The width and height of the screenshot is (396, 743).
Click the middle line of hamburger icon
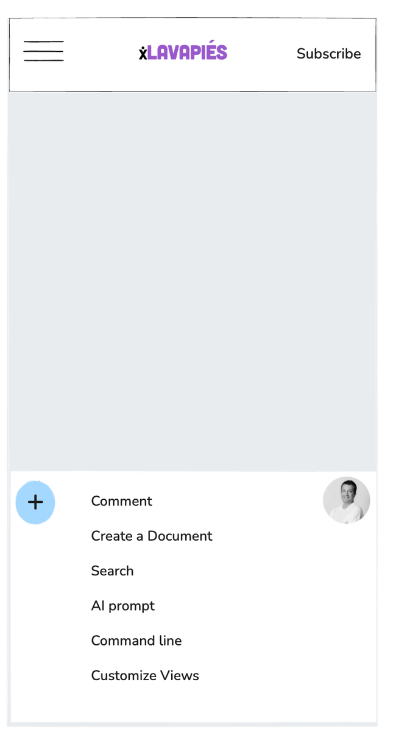coord(43,51)
